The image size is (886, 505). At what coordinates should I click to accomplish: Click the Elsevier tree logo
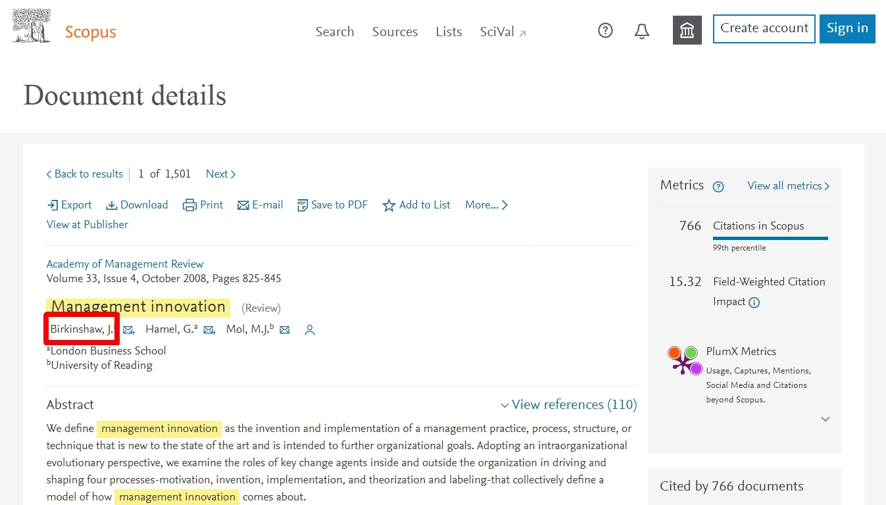tap(31, 26)
